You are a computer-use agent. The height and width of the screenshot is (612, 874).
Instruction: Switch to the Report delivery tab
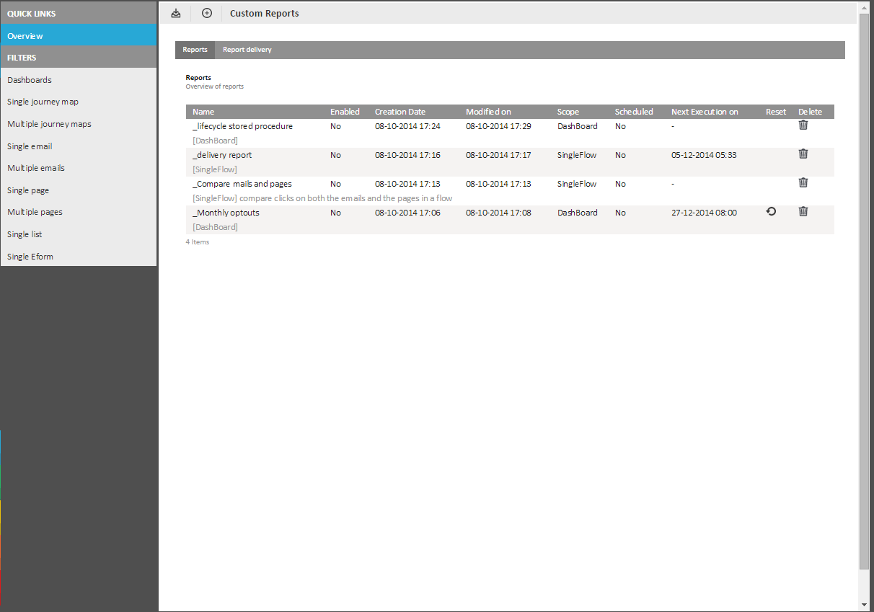point(247,50)
